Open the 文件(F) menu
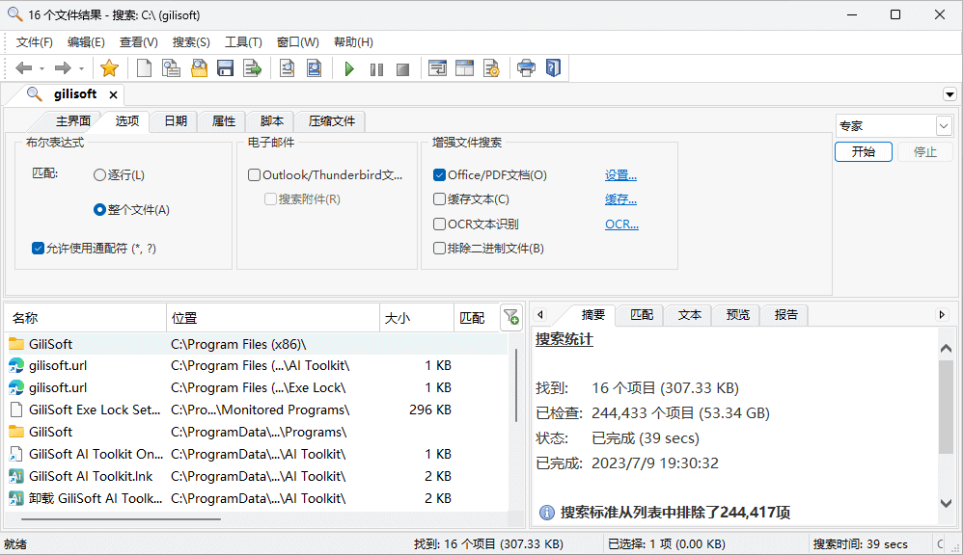 [35, 42]
